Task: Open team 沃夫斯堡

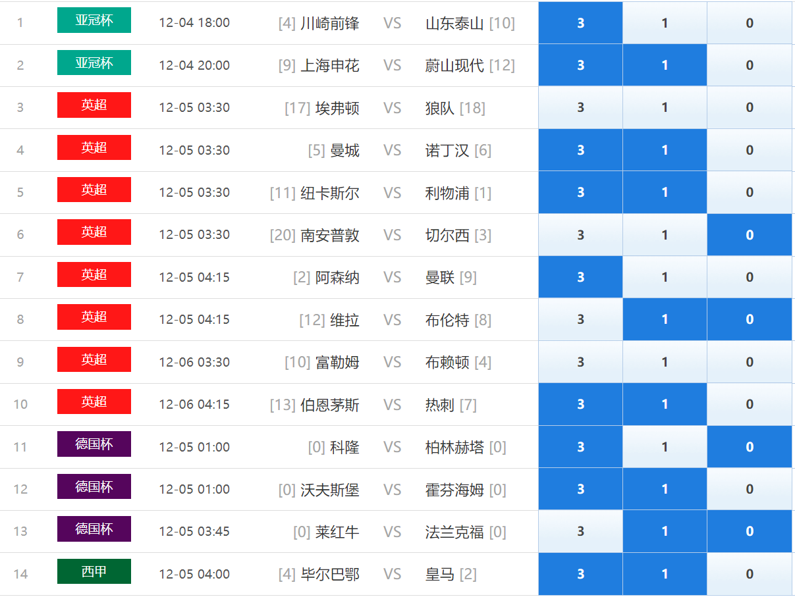Action: (330, 490)
